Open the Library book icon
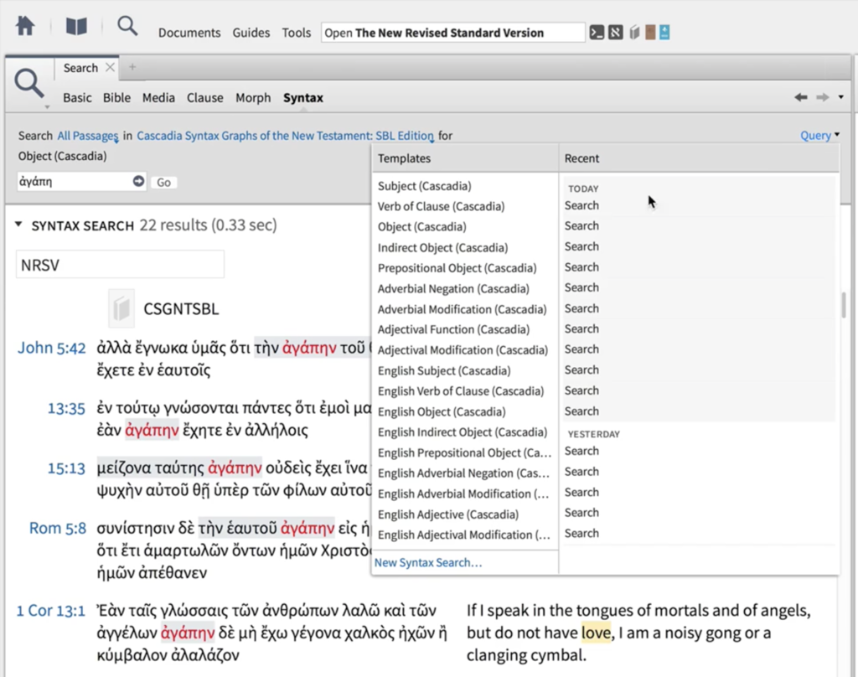858x677 pixels. click(x=76, y=26)
